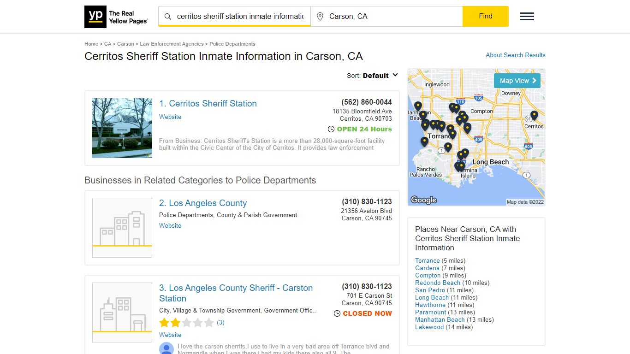Open About Search Results link
This screenshot has width=630, height=354.
(x=516, y=55)
